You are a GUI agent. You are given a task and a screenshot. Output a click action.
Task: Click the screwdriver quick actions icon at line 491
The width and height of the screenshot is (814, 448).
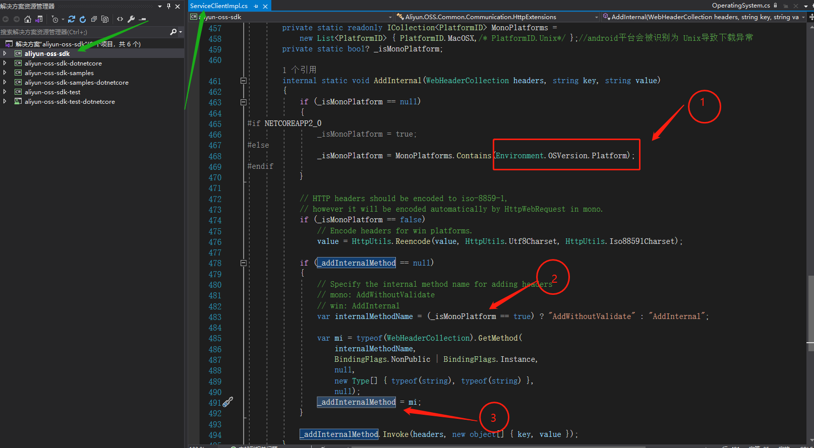point(228,402)
